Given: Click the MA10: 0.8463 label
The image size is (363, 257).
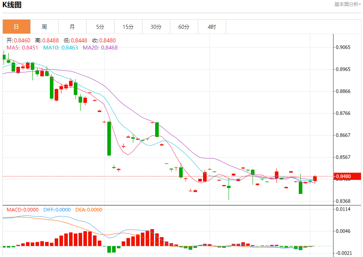Looking at the screenshot, I should pos(60,48).
